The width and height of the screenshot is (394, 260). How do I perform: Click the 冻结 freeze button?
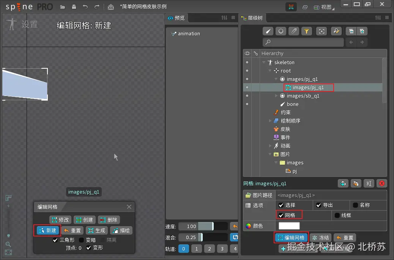(x=320, y=238)
